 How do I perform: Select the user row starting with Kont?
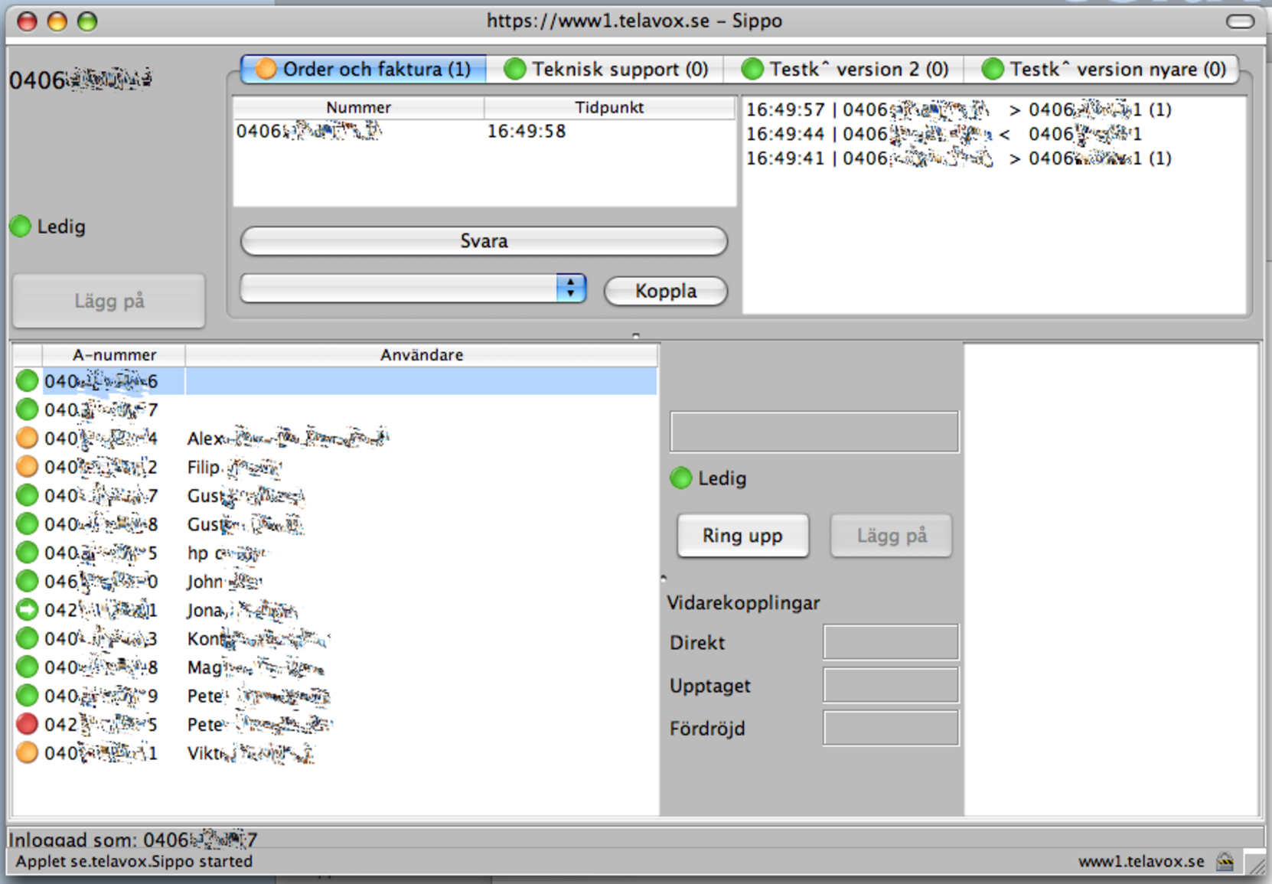click(335, 638)
